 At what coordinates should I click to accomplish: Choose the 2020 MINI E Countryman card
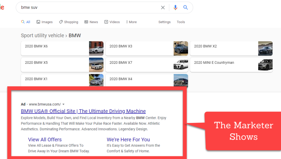231,65
